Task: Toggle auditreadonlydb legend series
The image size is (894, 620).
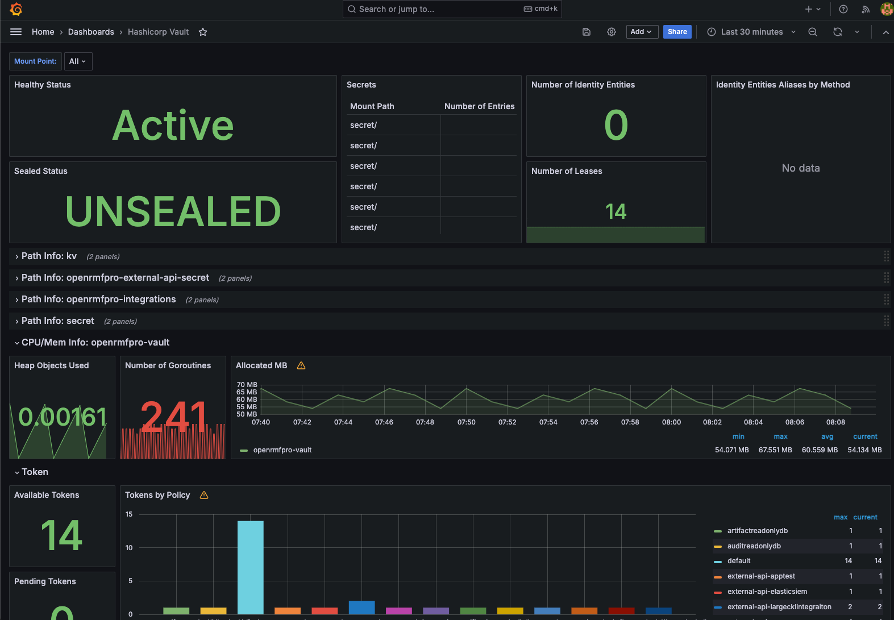Action: (x=754, y=546)
